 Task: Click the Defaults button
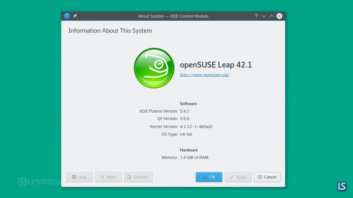tap(138, 177)
